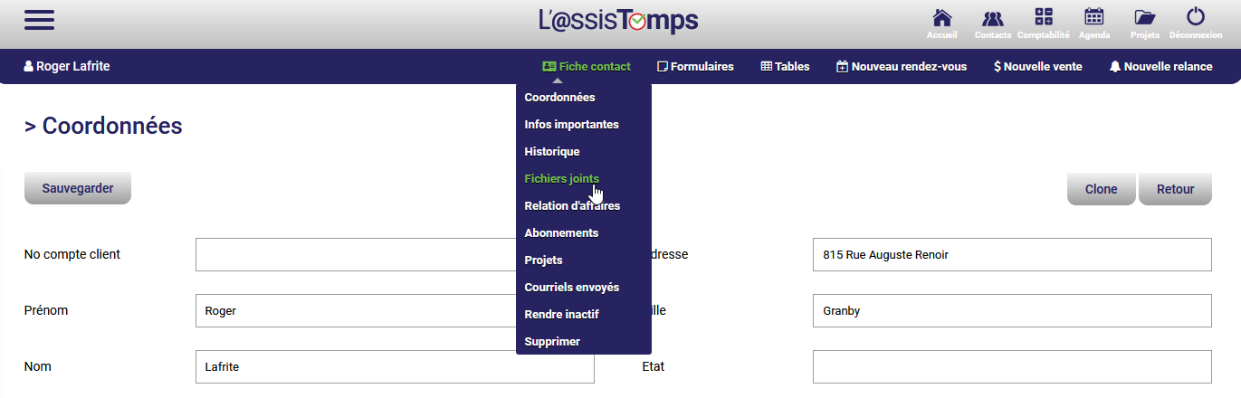
Task: Open the Projets folder icon
Action: [1144, 22]
